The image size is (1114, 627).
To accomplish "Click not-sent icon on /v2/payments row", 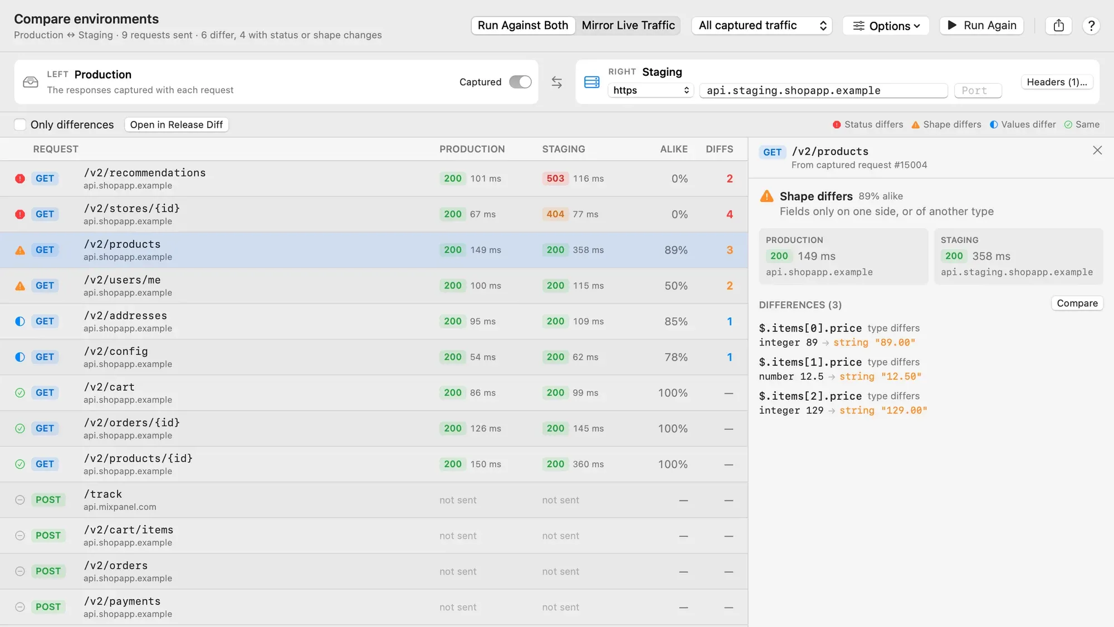I will (20, 607).
